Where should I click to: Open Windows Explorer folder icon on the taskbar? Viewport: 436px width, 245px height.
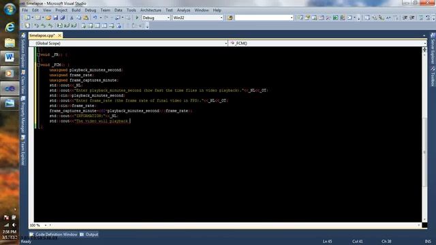[x=10, y=42]
